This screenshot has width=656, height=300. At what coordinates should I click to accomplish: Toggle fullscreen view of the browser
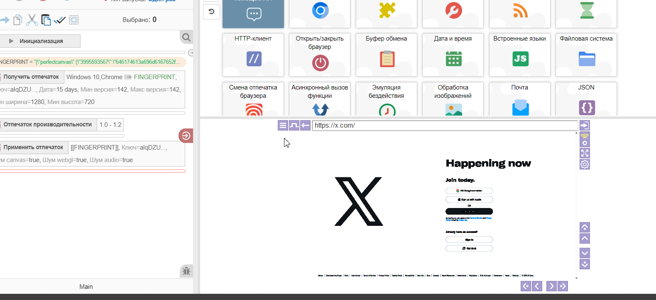(585, 153)
